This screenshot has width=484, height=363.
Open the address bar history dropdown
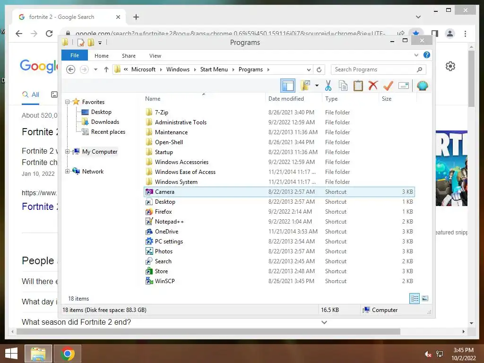coord(308,70)
